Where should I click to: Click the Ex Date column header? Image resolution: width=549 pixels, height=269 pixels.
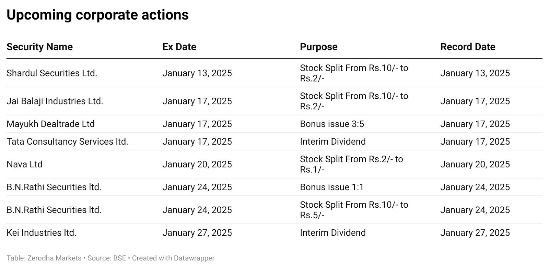pos(179,47)
